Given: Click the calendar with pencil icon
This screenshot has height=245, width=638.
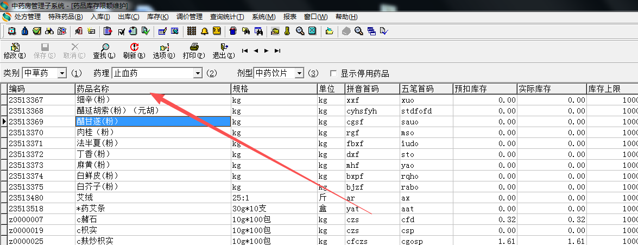Looking at the screenshot, I should [162, 31].
